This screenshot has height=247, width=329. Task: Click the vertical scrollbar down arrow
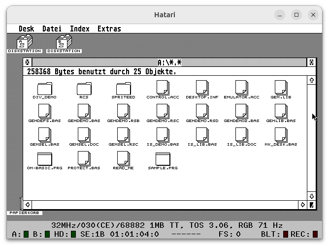pyautogui.click(x=312, y=196)
